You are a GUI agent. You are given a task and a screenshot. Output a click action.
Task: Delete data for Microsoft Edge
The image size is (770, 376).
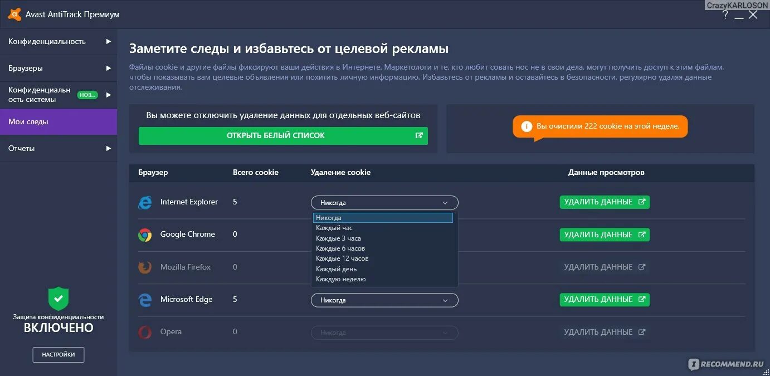tap(605, 299)
